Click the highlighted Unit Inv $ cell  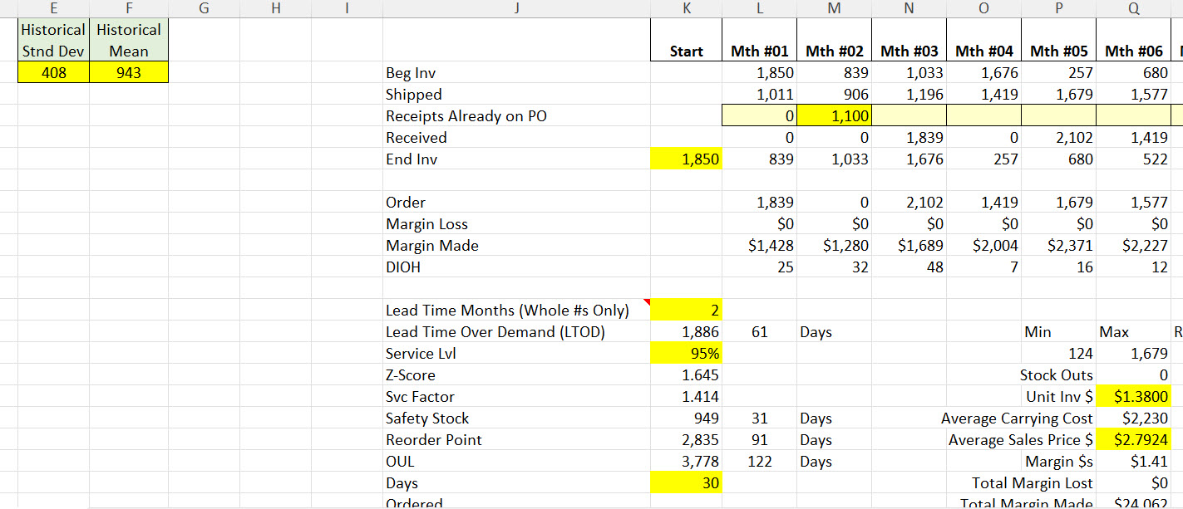(x=1133, y=396)
